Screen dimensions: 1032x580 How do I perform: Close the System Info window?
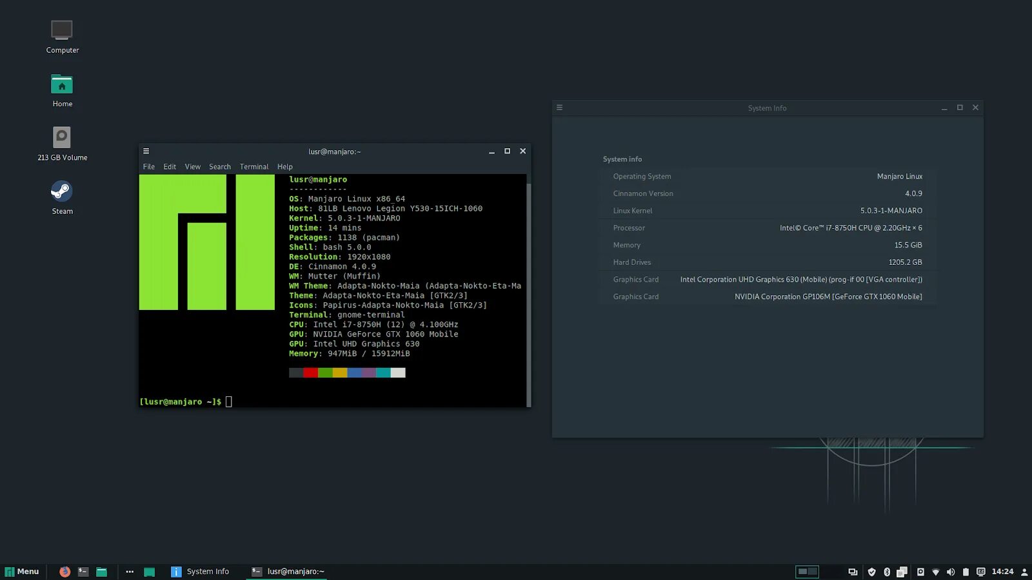point(976,108)
